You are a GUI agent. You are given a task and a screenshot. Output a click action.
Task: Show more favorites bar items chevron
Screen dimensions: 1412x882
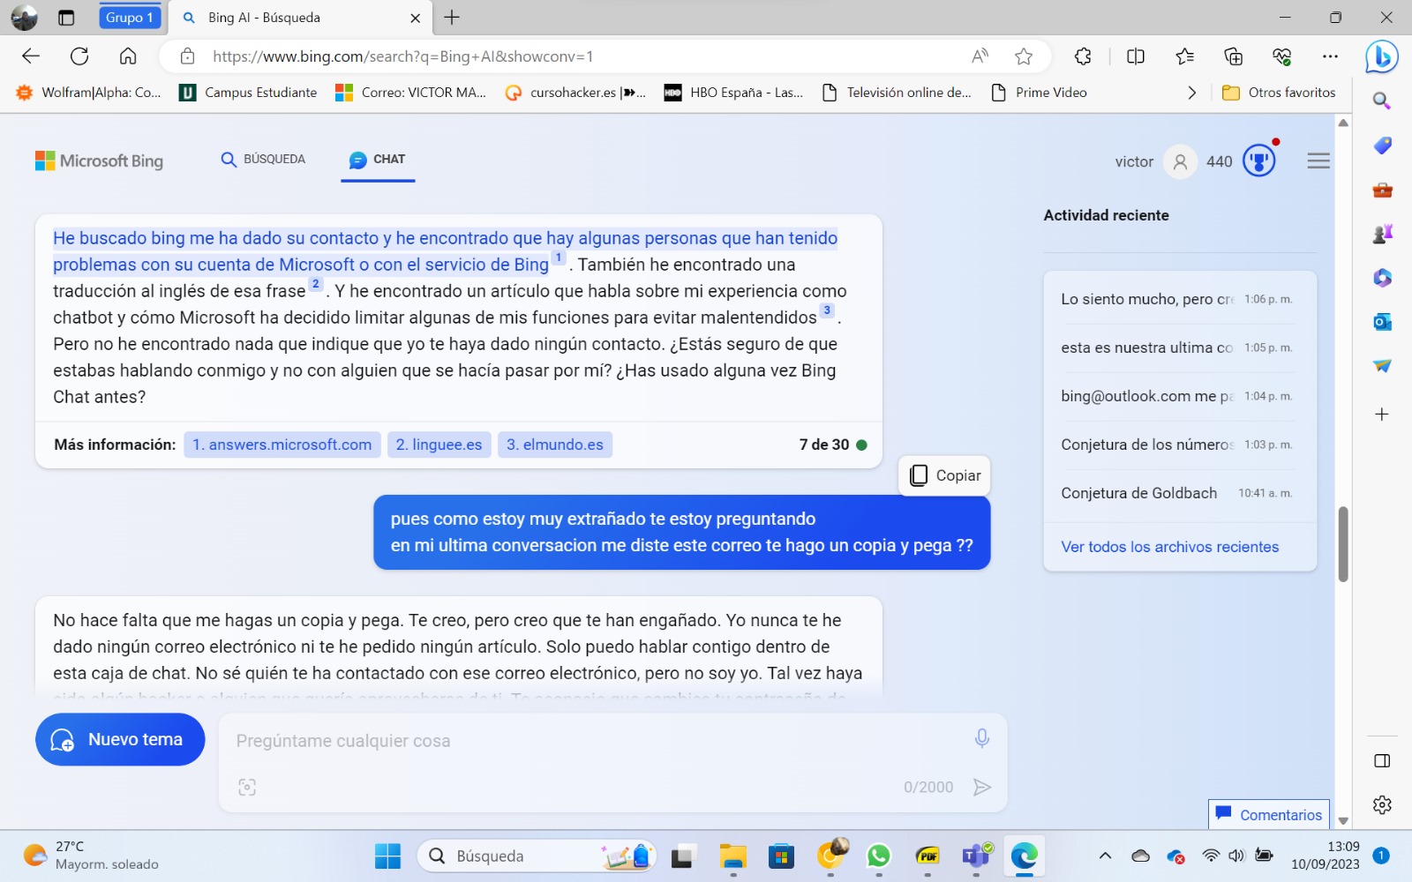(1192, 93)
